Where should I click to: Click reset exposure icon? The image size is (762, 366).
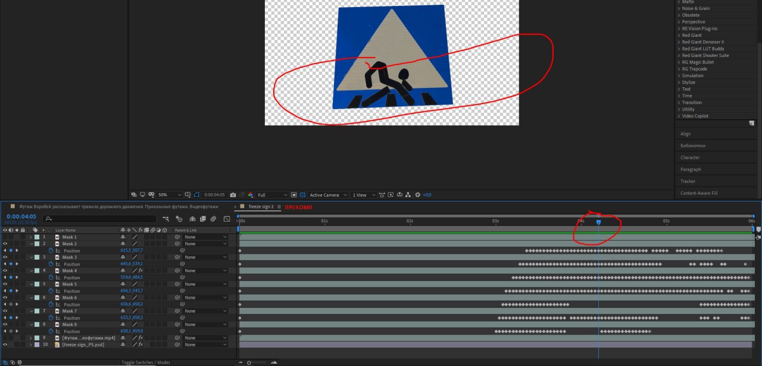(417, 195)
